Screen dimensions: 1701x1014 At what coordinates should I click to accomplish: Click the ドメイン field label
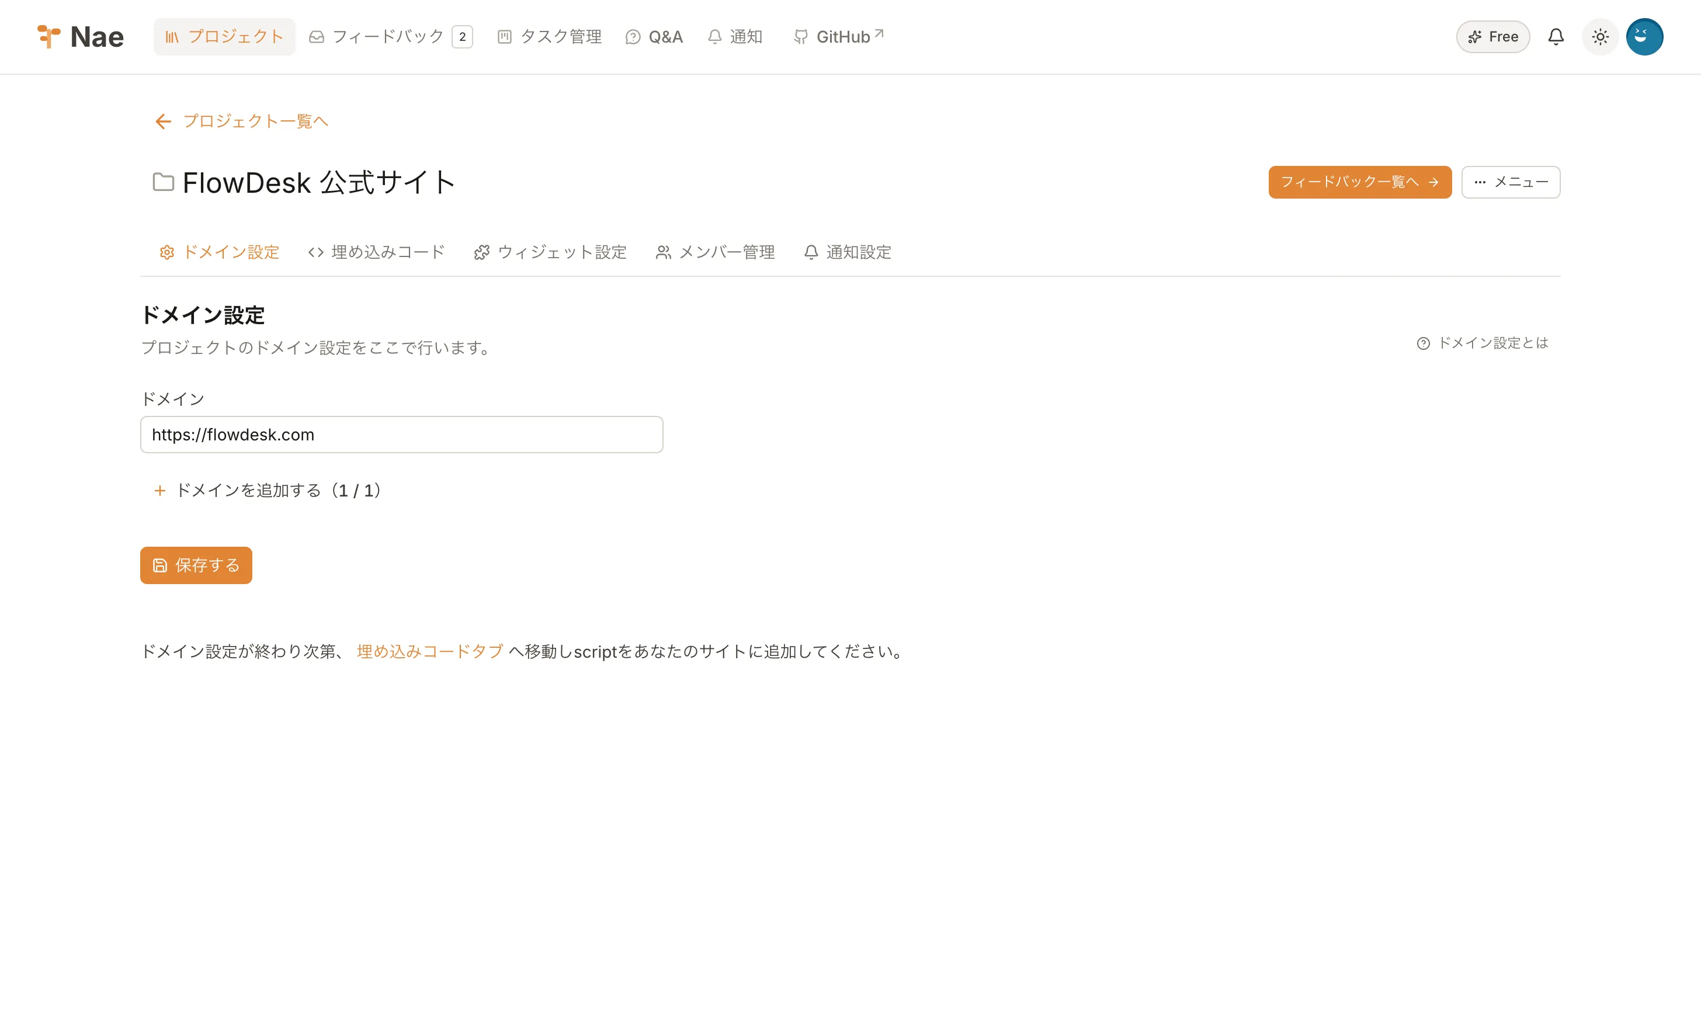172,399
